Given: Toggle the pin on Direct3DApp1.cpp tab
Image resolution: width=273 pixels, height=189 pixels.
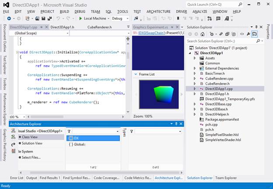Looking at the screenshot, I should click(x=42, y=27).
